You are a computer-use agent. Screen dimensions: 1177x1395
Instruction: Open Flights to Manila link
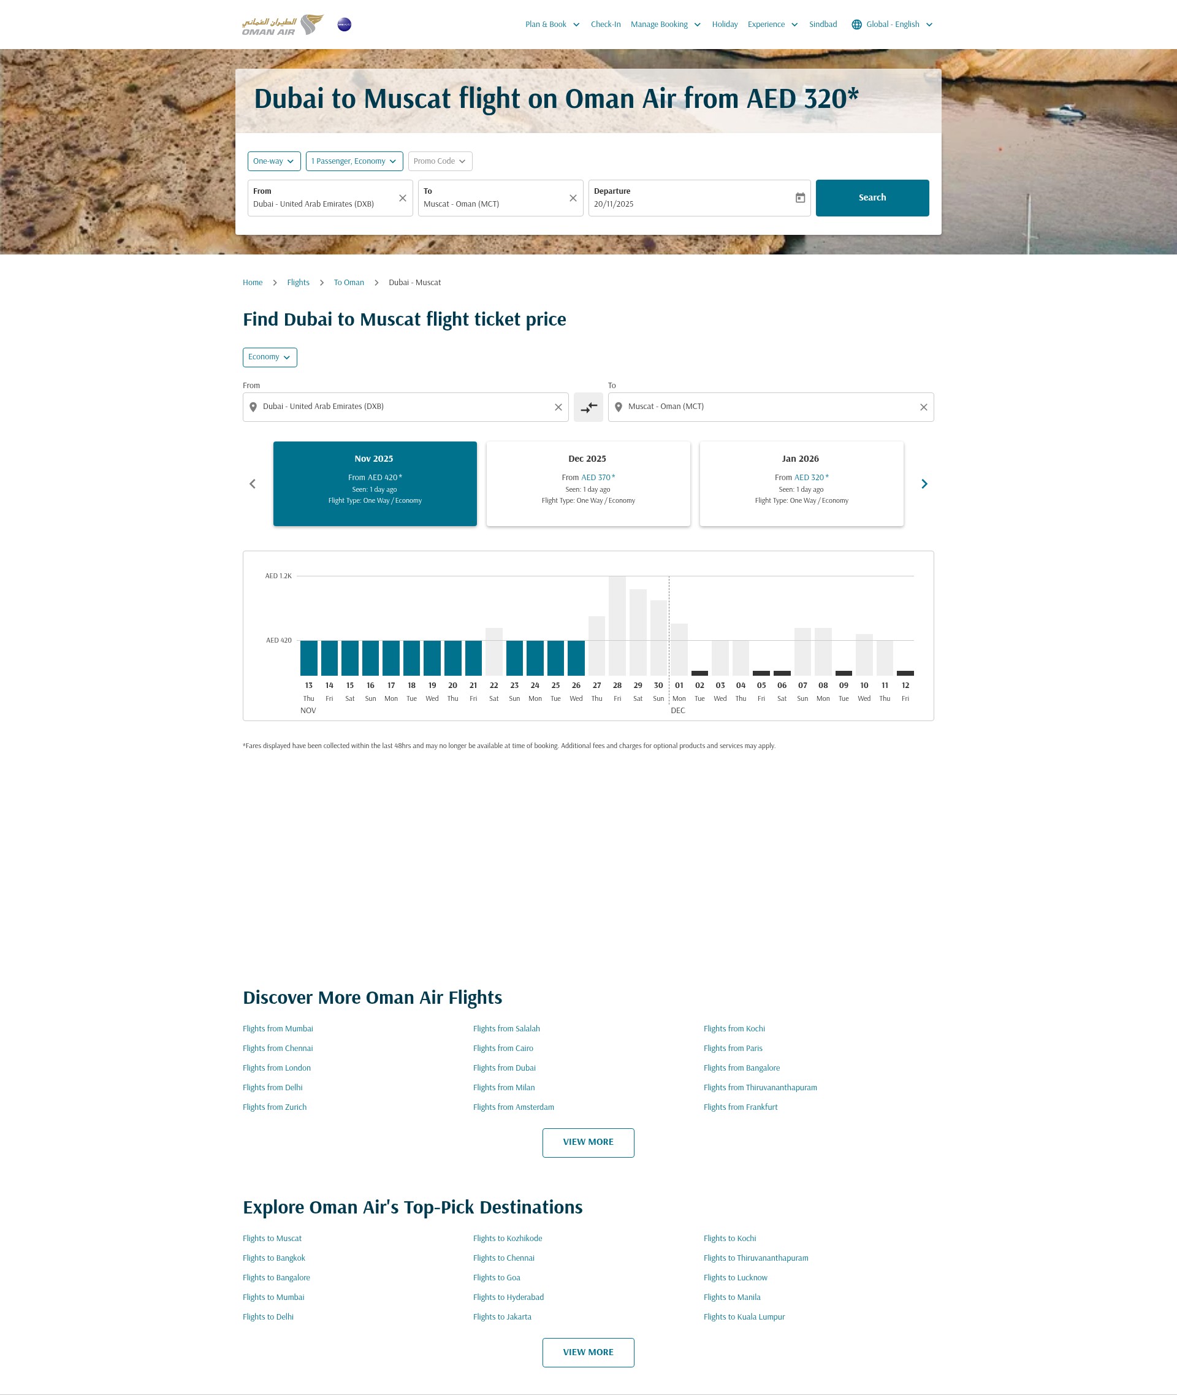pos(732,1298)
